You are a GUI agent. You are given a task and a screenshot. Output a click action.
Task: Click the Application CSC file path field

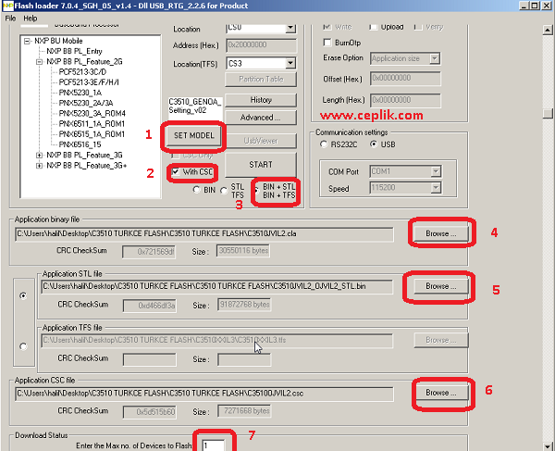click(204, 394)
